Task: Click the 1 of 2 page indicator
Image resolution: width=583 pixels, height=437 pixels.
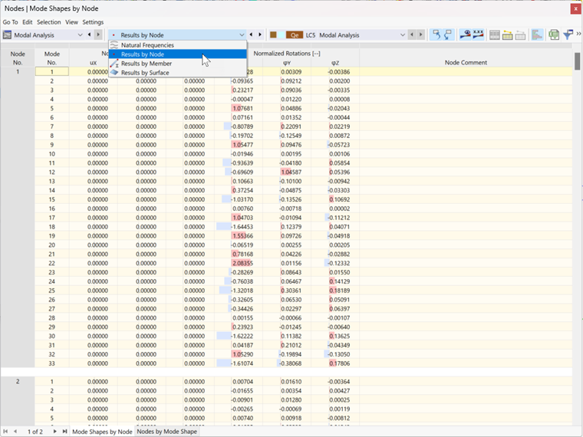Action: click(x=35, y=432)
